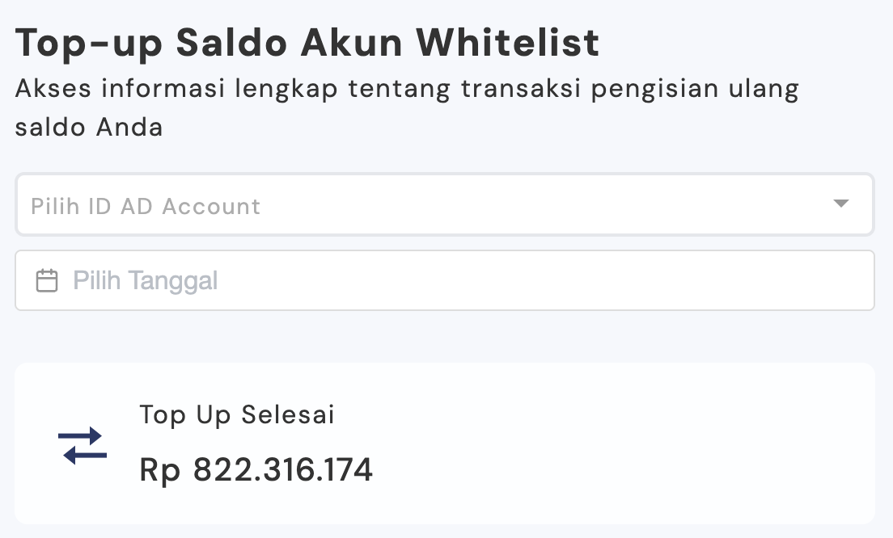Click the calendar icon in date field

(47, 281)
